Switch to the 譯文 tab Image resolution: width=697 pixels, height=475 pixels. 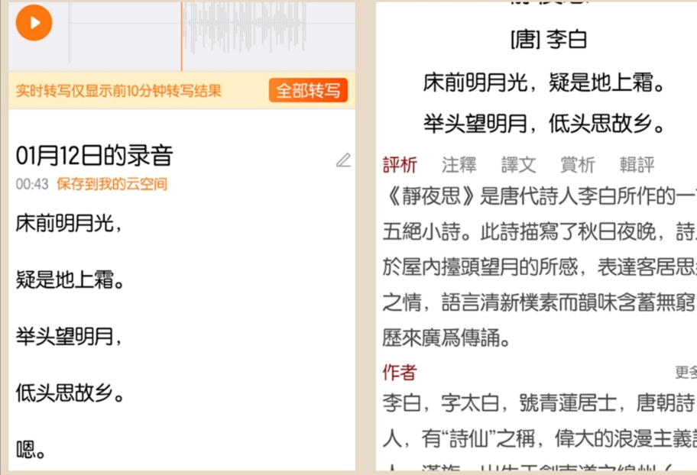tap(518, 165)
